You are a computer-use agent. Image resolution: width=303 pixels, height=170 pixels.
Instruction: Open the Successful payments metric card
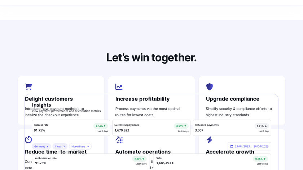151,128
